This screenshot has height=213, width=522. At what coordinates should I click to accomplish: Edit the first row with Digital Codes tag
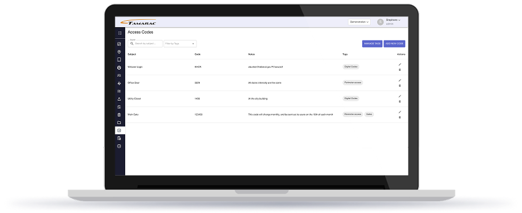(400, 64)
